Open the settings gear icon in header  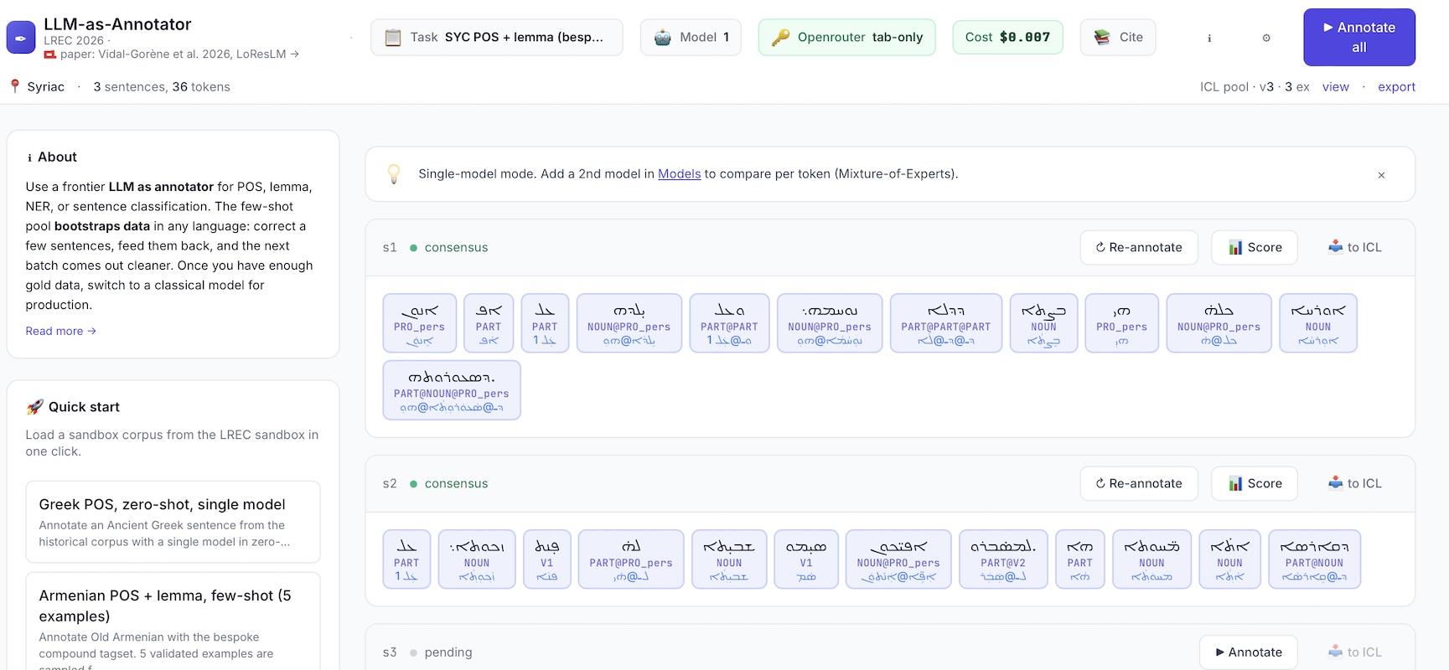(x=1266, y=38)
